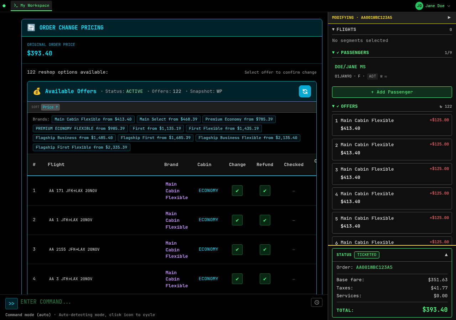Toggle the Price ascending sort chip

click(x=50, y=107)
